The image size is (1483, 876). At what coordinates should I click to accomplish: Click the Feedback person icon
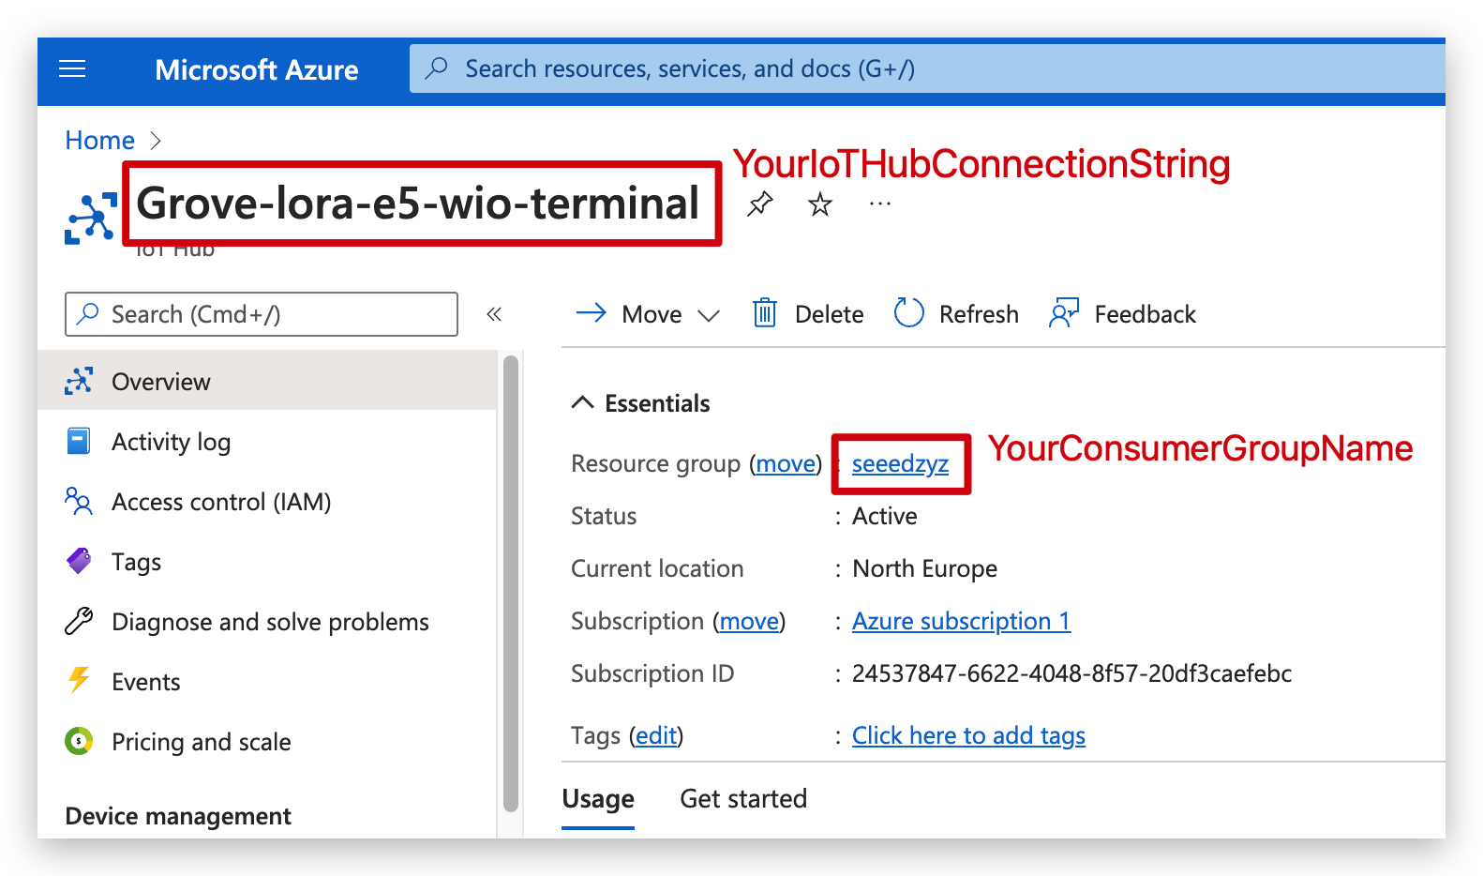pos(1064,313)
